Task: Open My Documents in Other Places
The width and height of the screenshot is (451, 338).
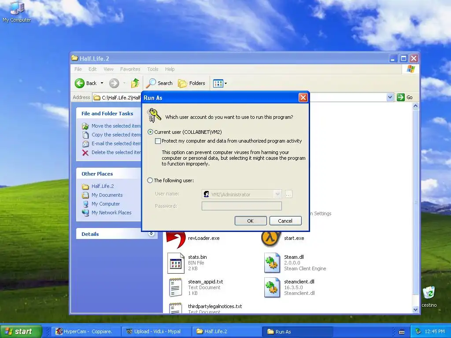Action: [107, 195]
